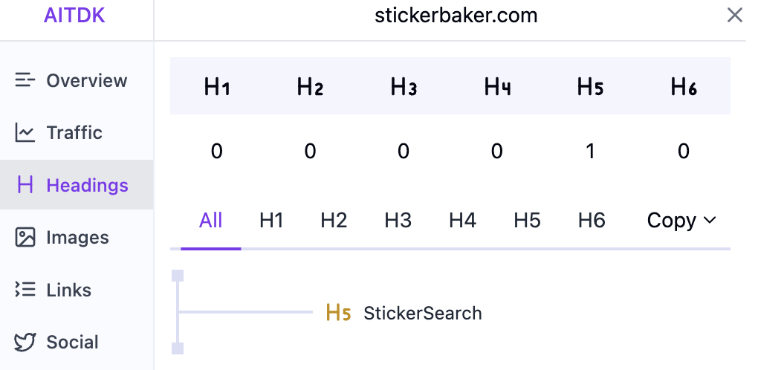Click the Links list icon

tap(25, 290)
